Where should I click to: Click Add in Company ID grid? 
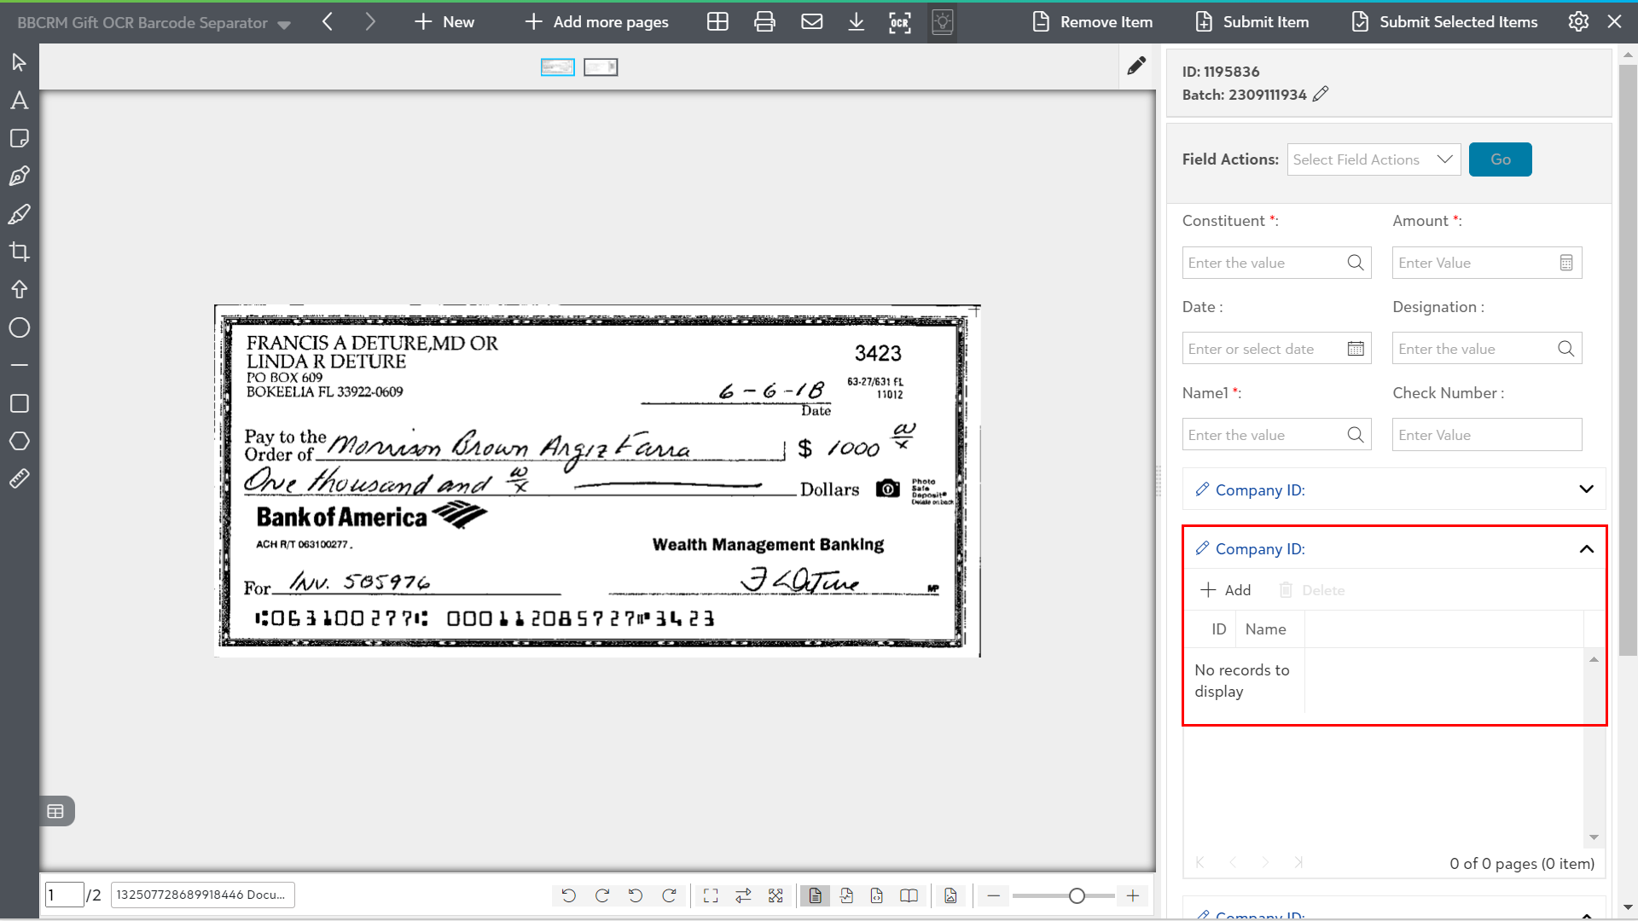1226,590
